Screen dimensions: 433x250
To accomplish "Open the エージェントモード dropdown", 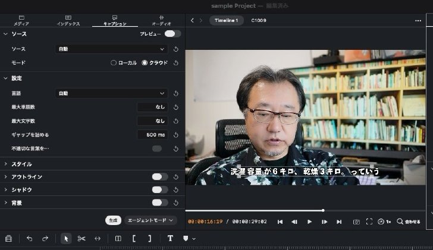I will point(150,220).
